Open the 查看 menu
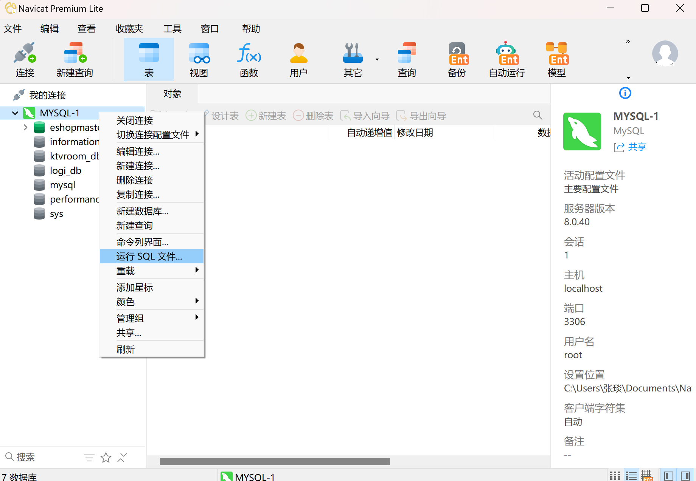The height and width of the screenshot is (481, 696). click(x=87, y=29)
